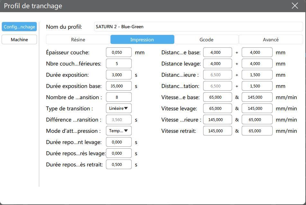Click the Différence ...ransition field 3,560
The image size is (306, 205).
pyautogui.click(x=119, y=119)
